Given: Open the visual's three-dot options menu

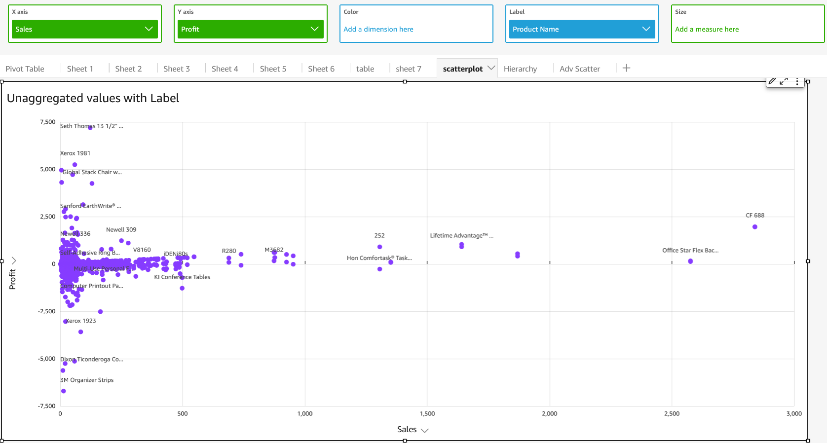Looking at the screenshot, I should pyautogui.click(x=797, y=81).
